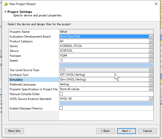This screenshot has height=139, width=162.
Task: Go to the previous page with Back
Action: tap(105, 131)
